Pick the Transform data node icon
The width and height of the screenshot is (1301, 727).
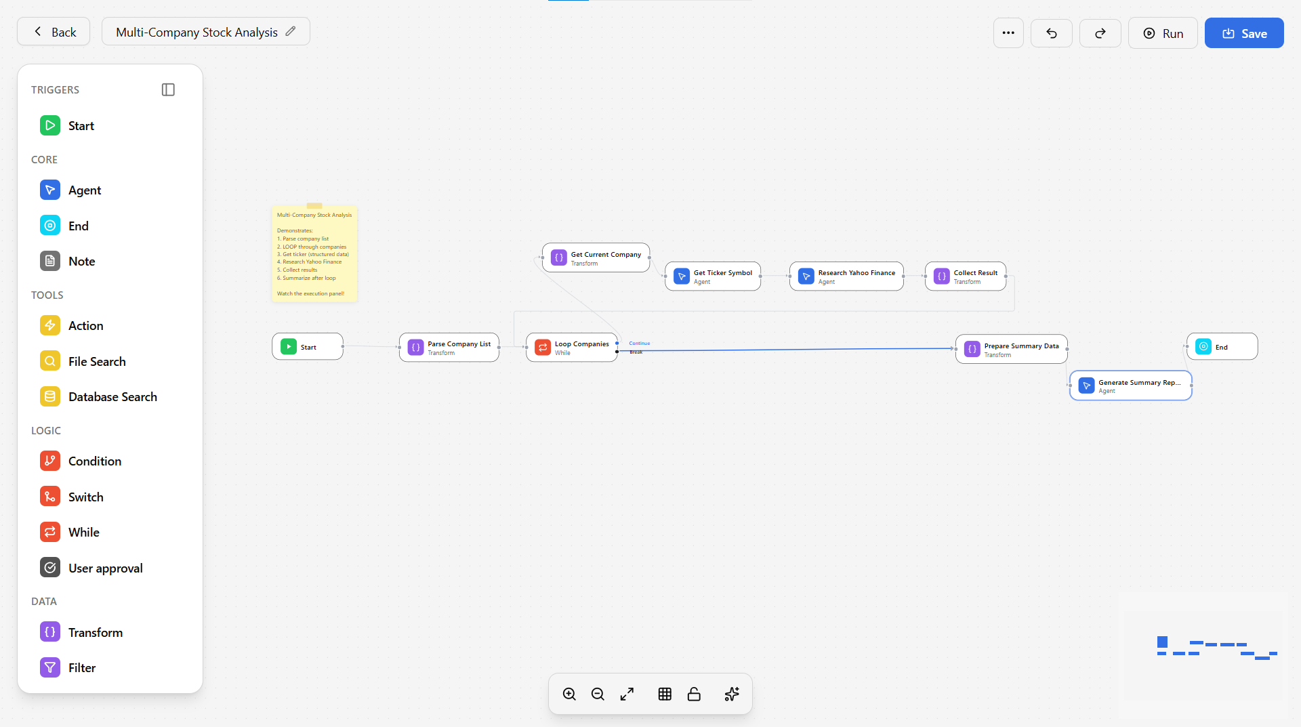[50, 632]
